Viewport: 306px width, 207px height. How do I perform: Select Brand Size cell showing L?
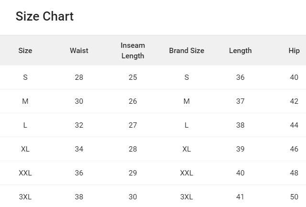(x=186, y=125)
